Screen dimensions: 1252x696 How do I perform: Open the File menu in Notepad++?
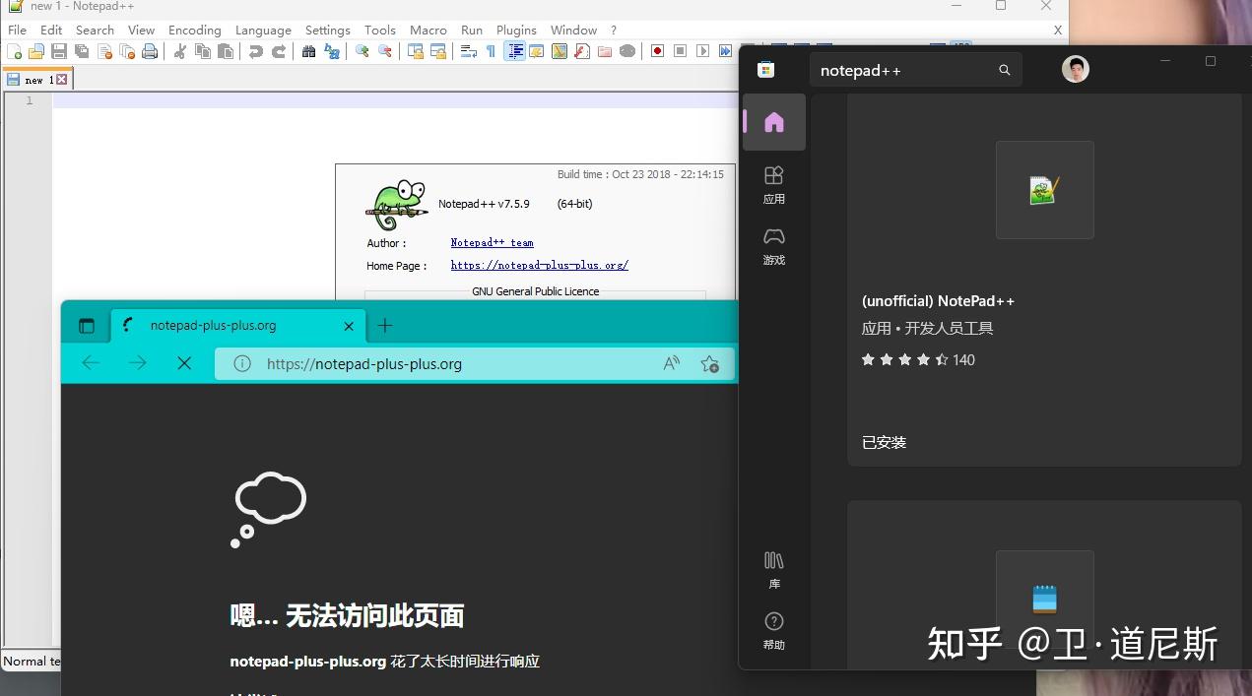18,30
